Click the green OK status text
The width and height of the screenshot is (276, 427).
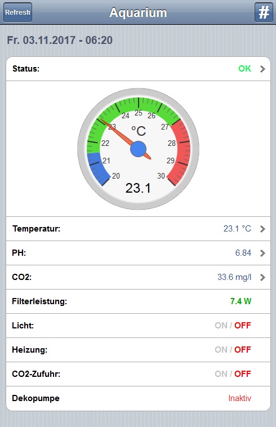[x=244, y=69]
